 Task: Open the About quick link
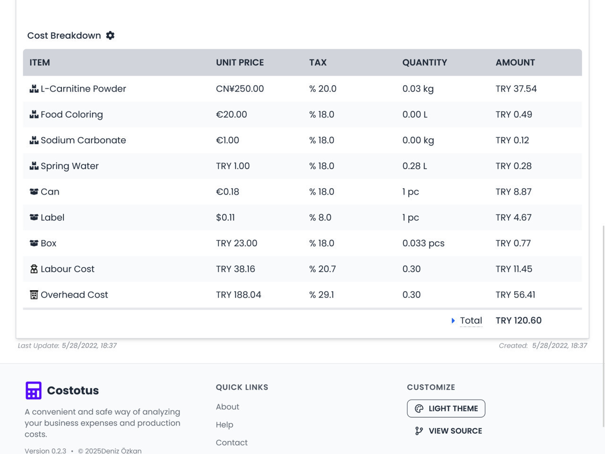point(227,407)
